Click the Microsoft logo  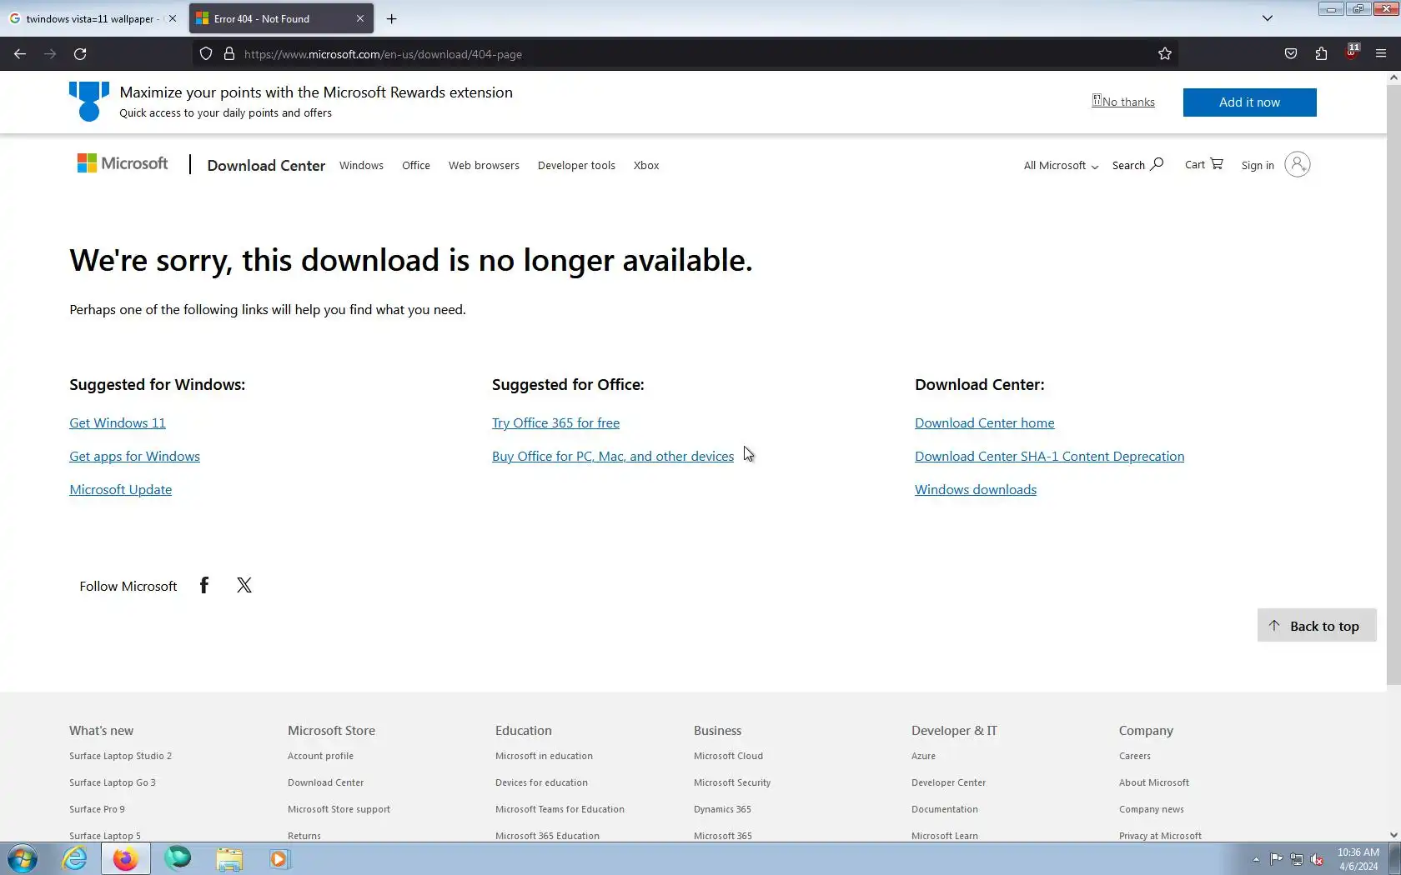point(123,163)
